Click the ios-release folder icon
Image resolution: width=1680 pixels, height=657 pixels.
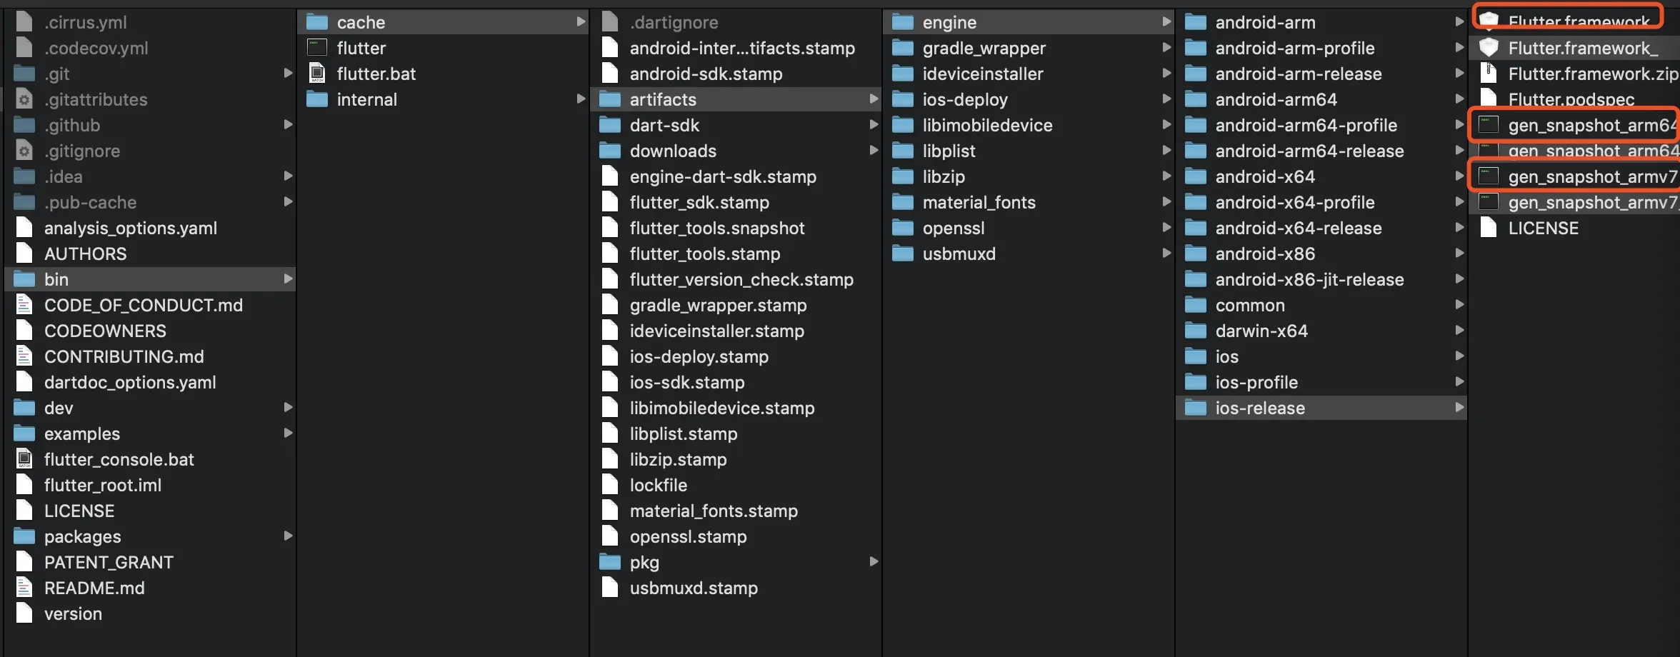pyautogui.click(x=1196, y=408)
